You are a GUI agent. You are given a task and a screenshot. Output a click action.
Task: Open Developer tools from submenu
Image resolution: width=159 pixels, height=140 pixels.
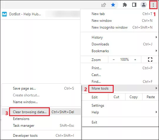(42, 136)
